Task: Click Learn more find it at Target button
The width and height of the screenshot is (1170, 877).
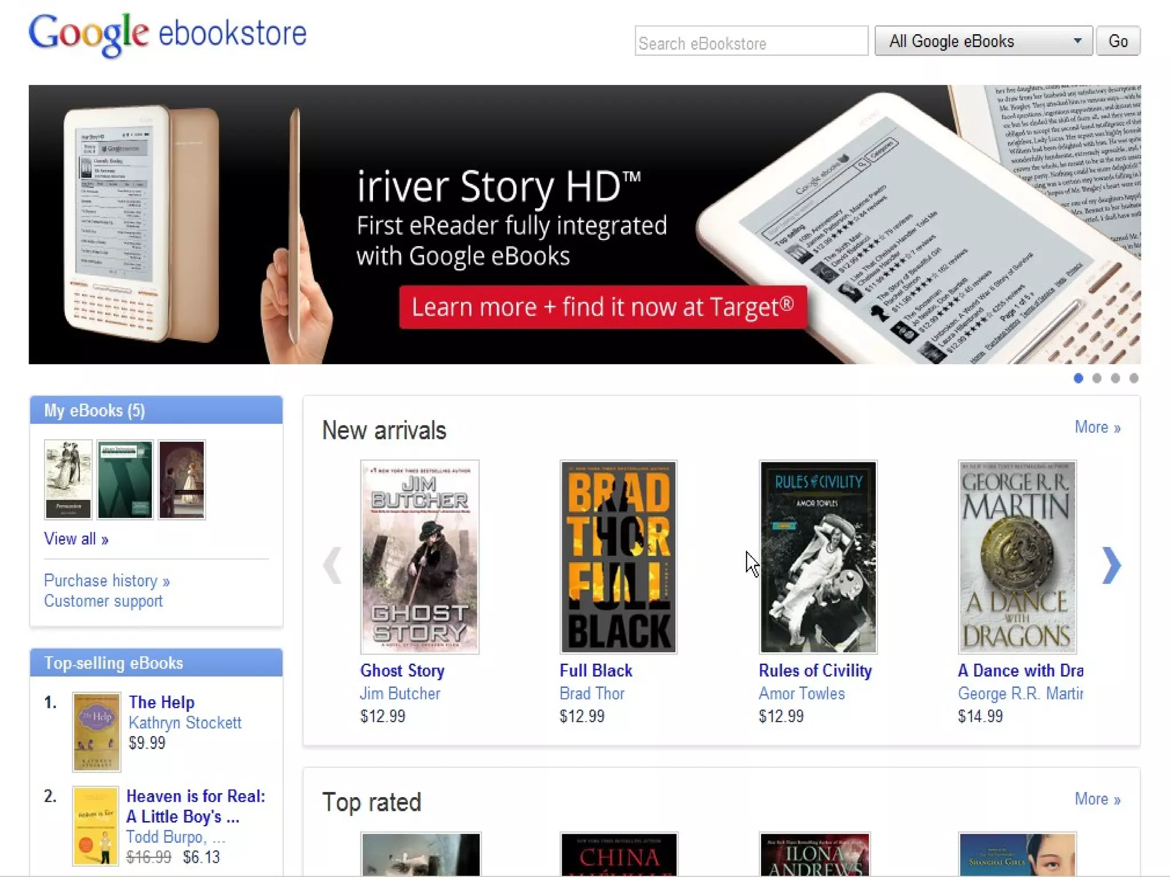Action: pyautogui.click(x=603, y=307)
